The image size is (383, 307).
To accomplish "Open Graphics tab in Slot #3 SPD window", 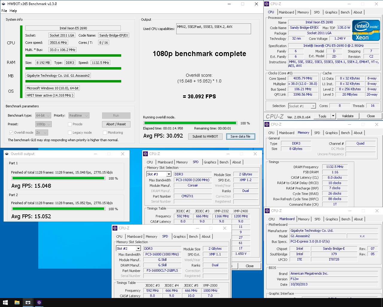I will (x=210, y=162).
